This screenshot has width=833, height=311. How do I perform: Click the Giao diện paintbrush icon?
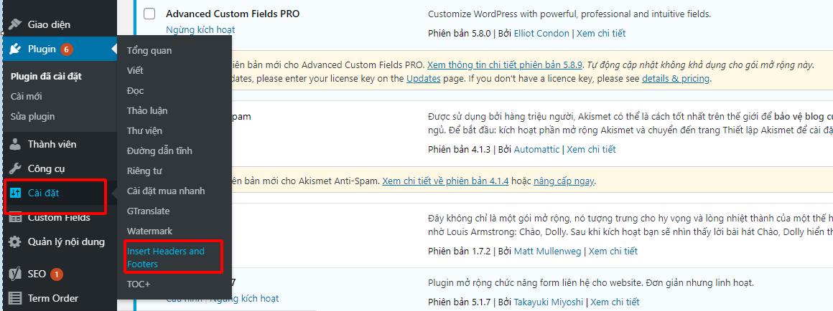(14, 24)
